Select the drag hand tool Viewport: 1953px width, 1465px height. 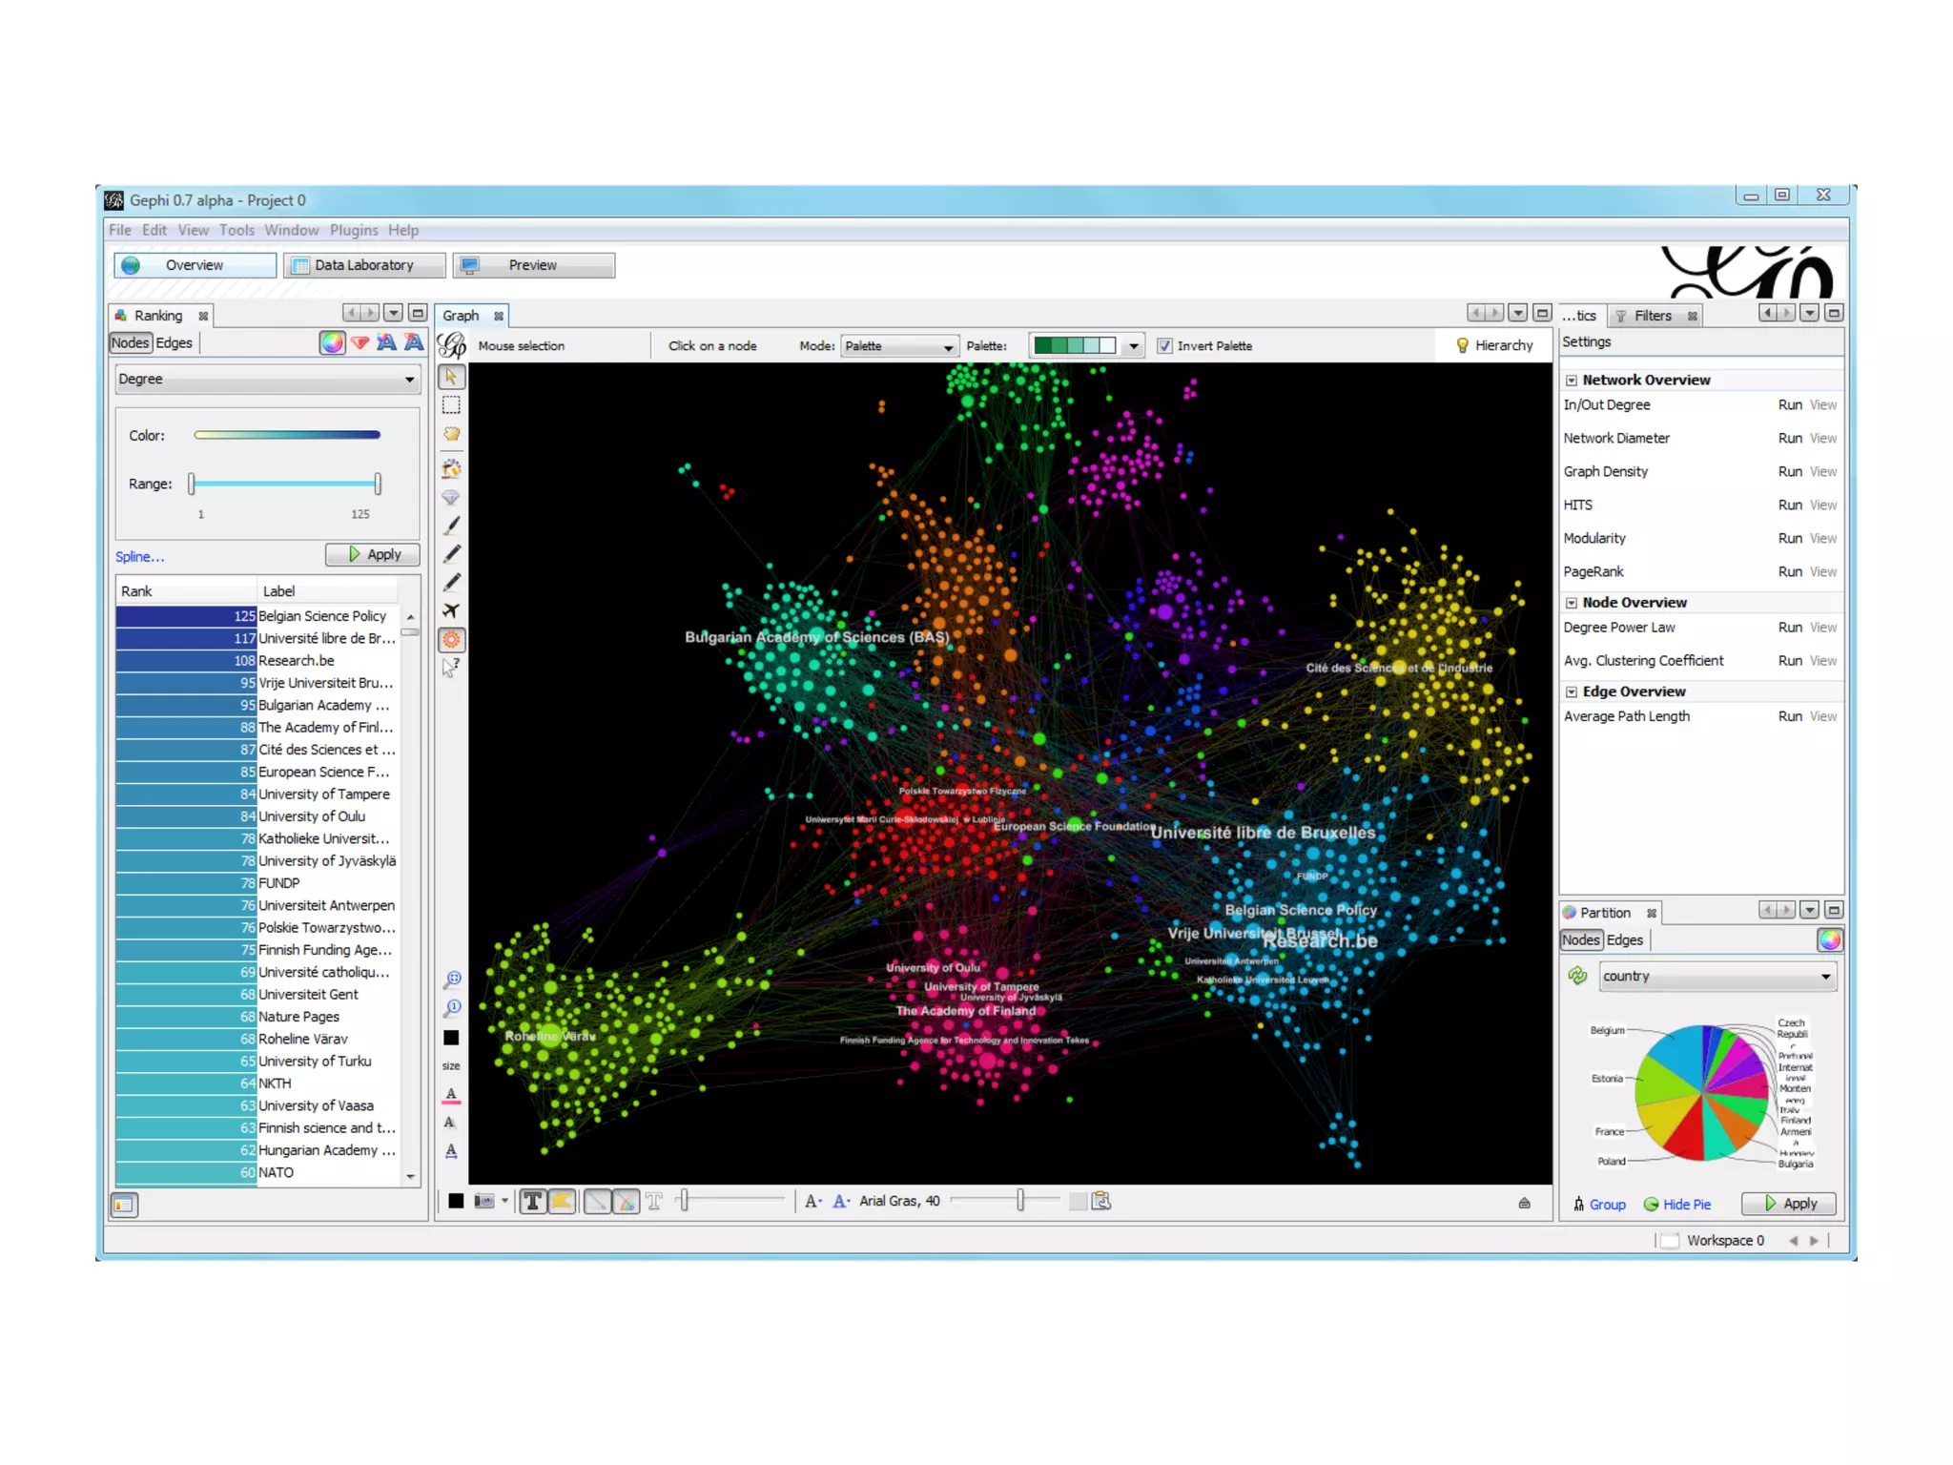451,434
